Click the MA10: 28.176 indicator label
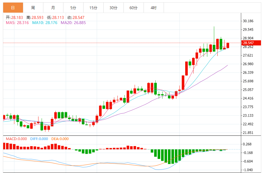Screen dimensions: 263x173 point(45,23)
